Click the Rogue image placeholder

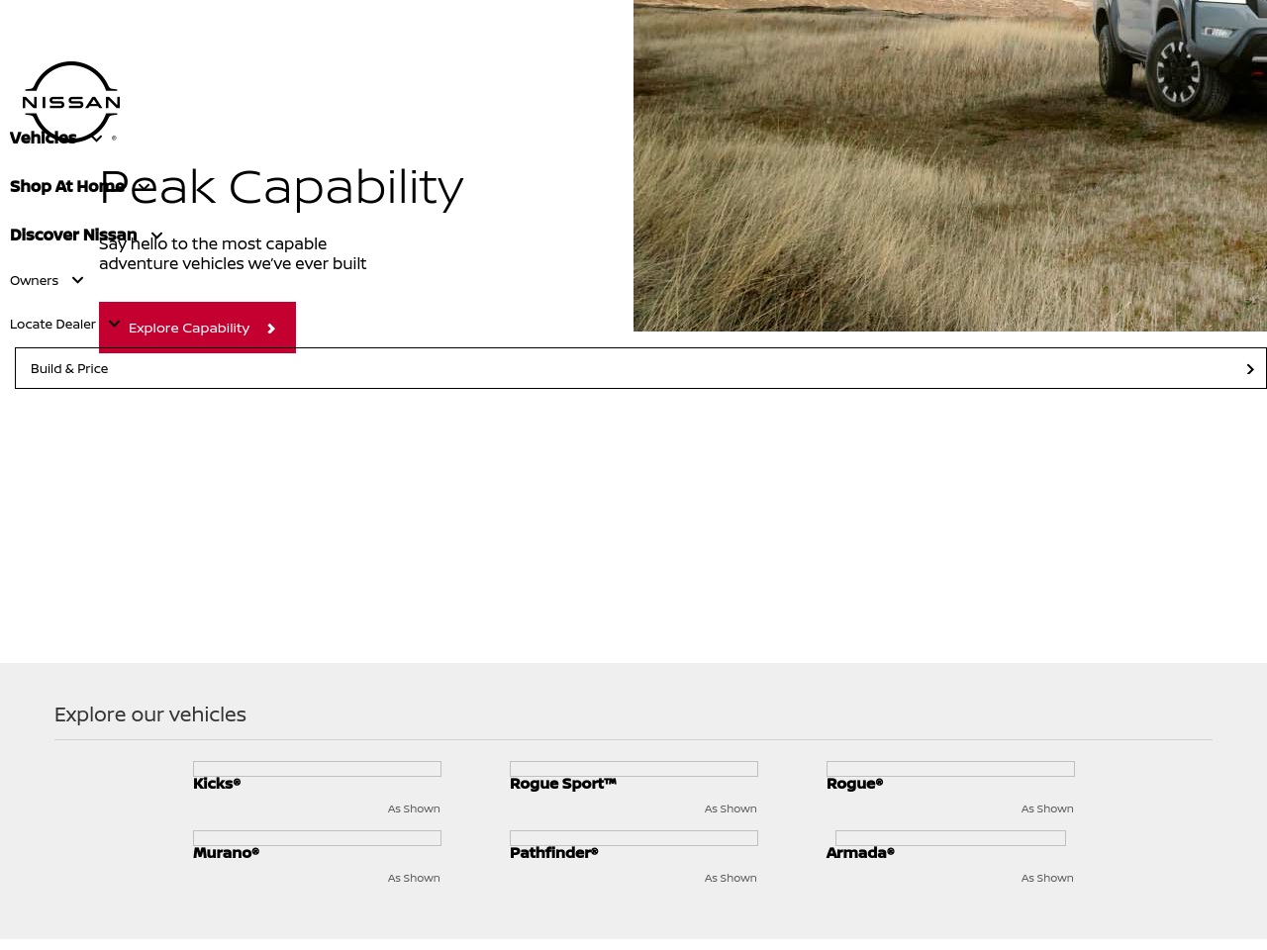[x=950, y=769]
